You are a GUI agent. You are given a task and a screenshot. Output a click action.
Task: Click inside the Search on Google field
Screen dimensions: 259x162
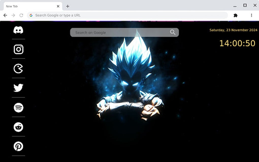tap(114, 32)
